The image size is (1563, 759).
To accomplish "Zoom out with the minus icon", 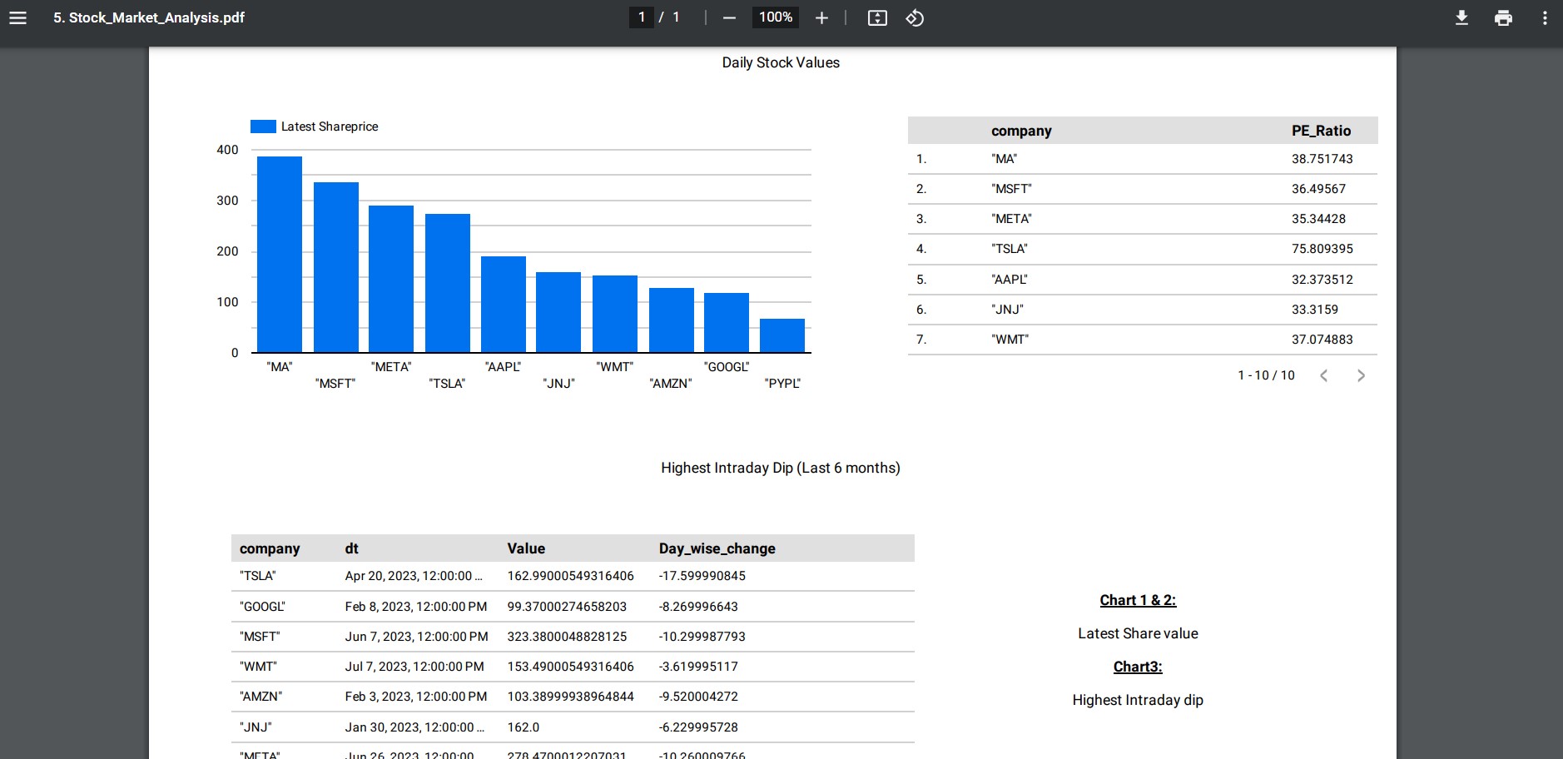I will (x=729, y=17).
